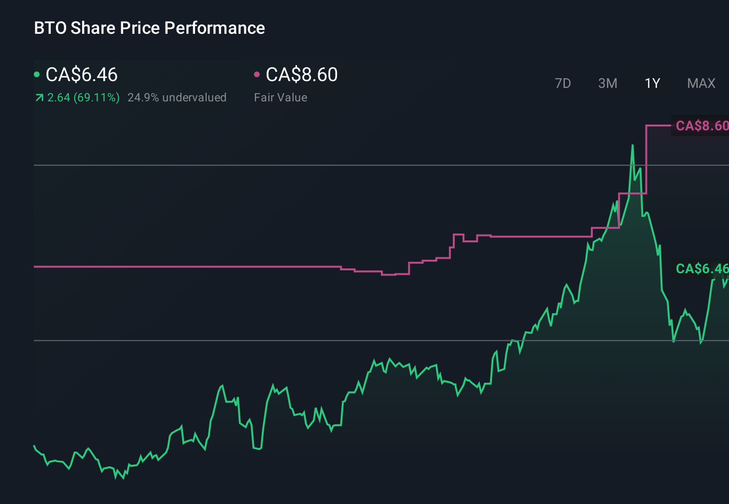Viewport: 729px width, 504px height.
Task: Toggle the green share price series dot
Action: point(37,74)
